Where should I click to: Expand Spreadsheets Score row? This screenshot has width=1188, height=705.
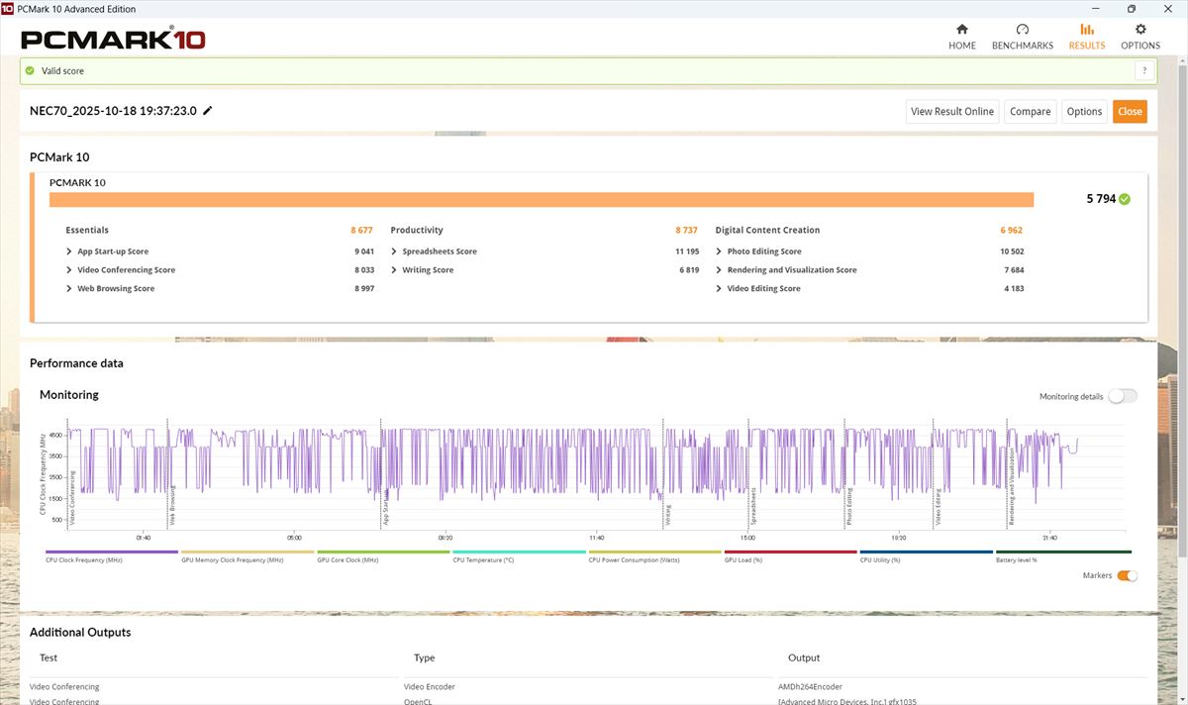click(x=394, y=252)
